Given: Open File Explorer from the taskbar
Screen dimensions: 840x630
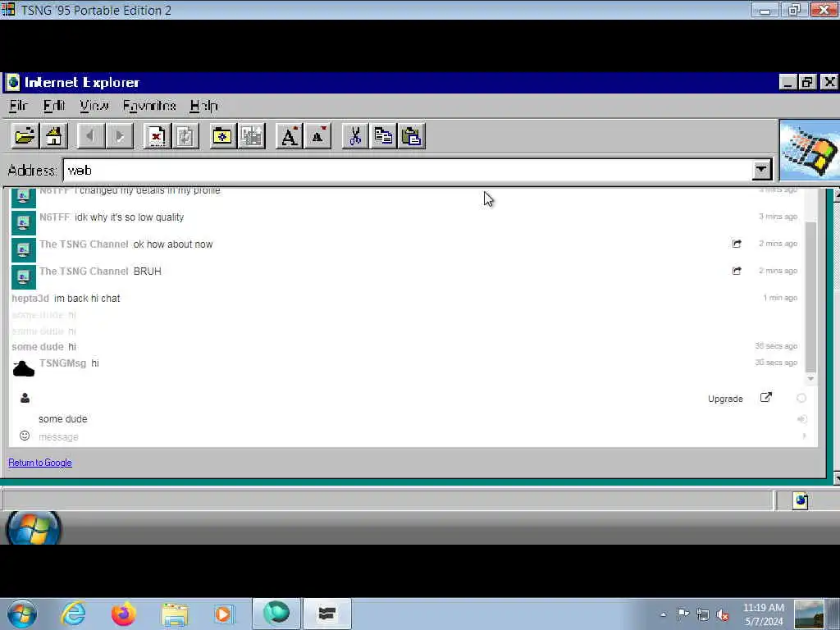Looking at the screenshot, I should (x=175, y=614).
